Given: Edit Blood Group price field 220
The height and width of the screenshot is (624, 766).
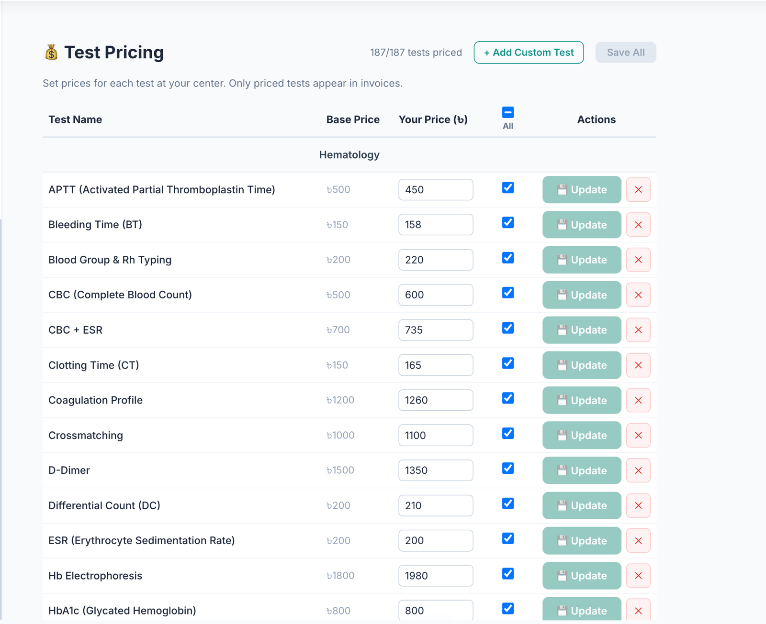Looking at the screenshot, I should point(436,260).
